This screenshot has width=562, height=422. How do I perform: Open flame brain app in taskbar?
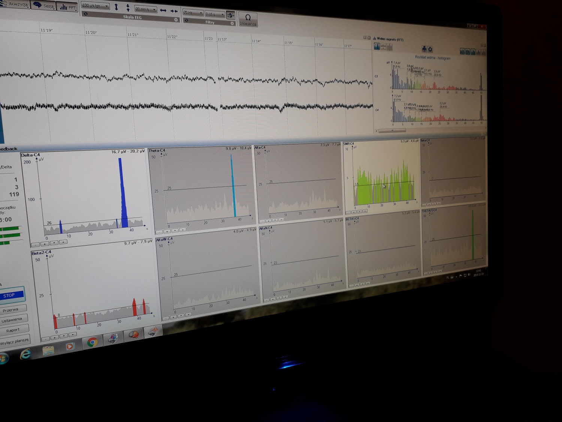pos(153,331)
